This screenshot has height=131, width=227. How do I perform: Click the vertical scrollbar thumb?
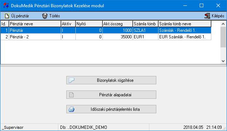[x=223, y=37]
